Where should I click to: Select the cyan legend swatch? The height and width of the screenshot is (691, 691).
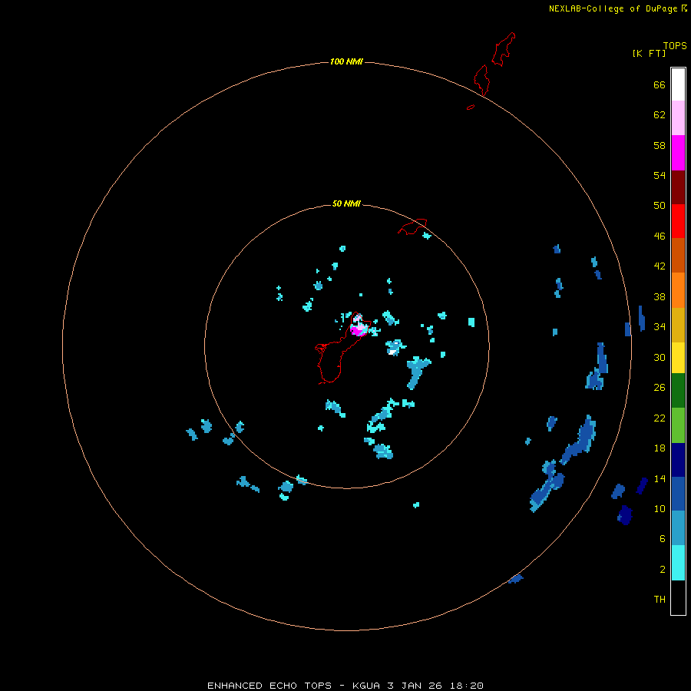678,563
